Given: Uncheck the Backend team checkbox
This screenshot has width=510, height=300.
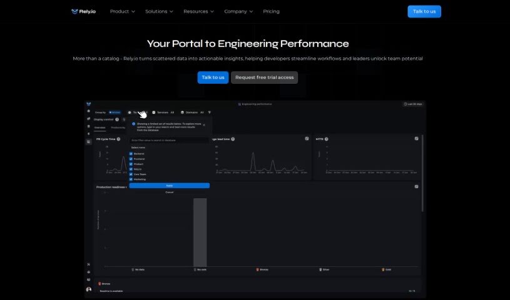Looking at the screenshot, I should pos(131,154).
